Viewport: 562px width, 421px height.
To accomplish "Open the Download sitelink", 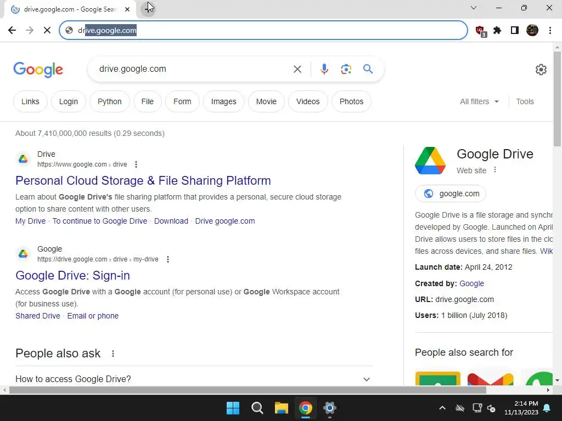I will coord(171,221).
